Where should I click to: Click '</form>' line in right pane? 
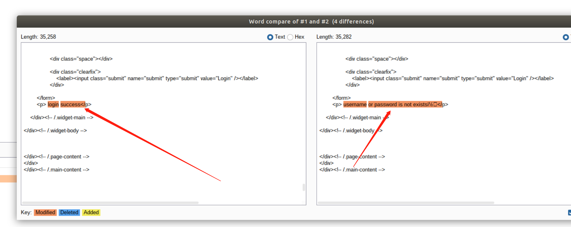click(341, 98)
